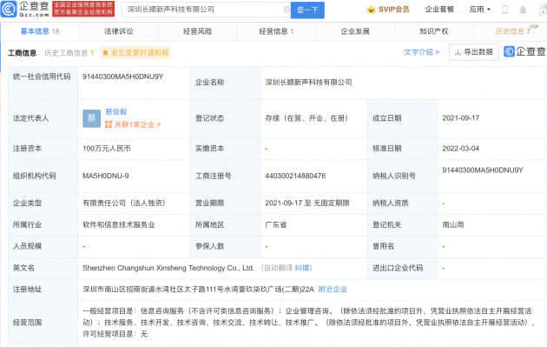547x347 pixels.
Task: Select 纳税人识别号 value 91440300MA5H0DNU9Y
Action: tap(483, 170)
